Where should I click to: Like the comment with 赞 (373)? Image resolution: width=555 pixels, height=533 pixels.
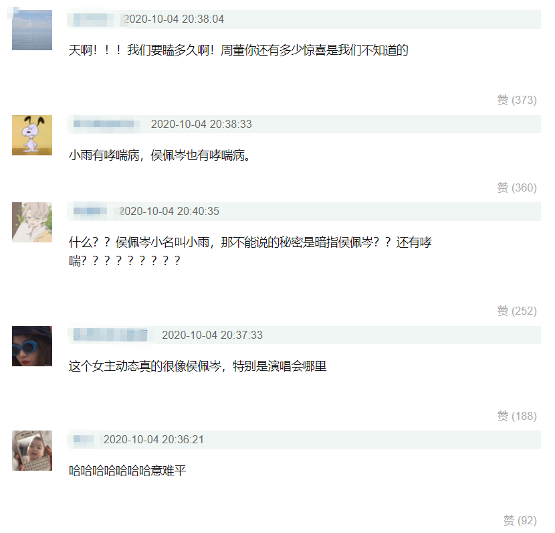(517, 100)
